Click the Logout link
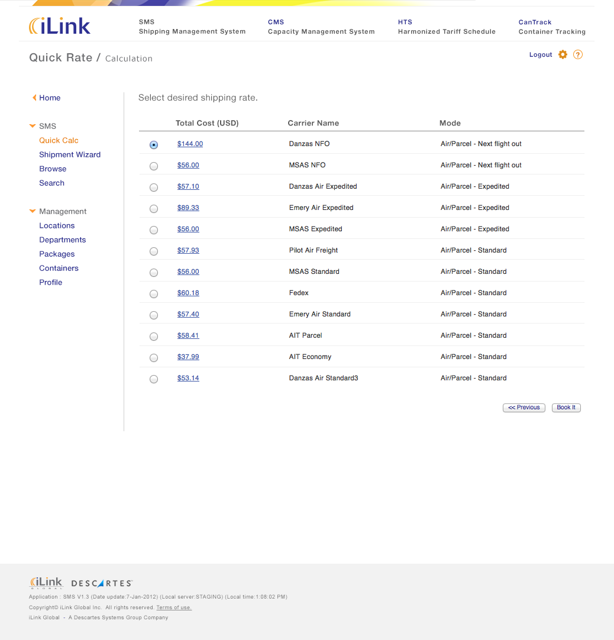 [540, 54]
